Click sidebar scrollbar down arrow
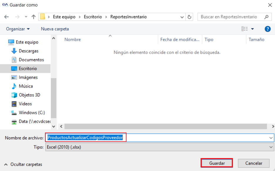 point(54,126)
